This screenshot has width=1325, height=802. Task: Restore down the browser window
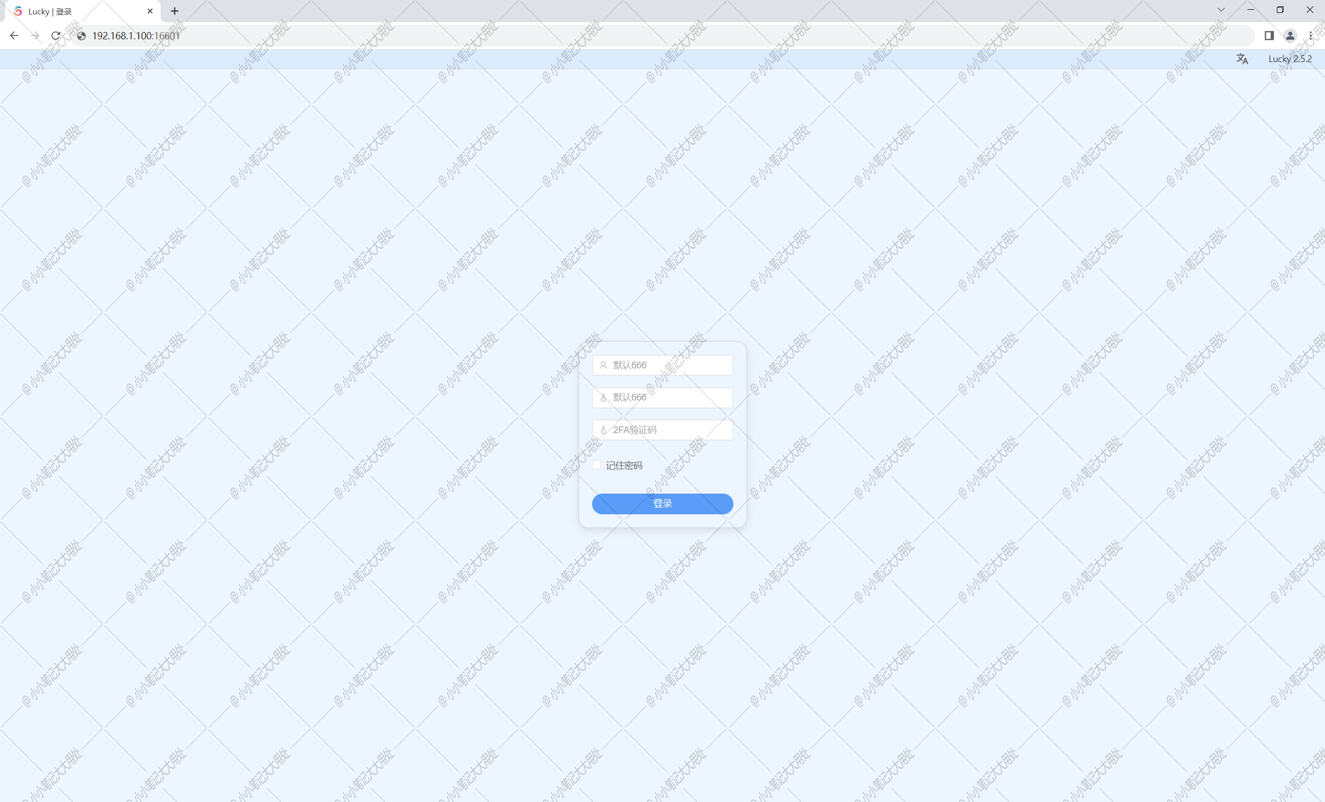(1280, 10)
